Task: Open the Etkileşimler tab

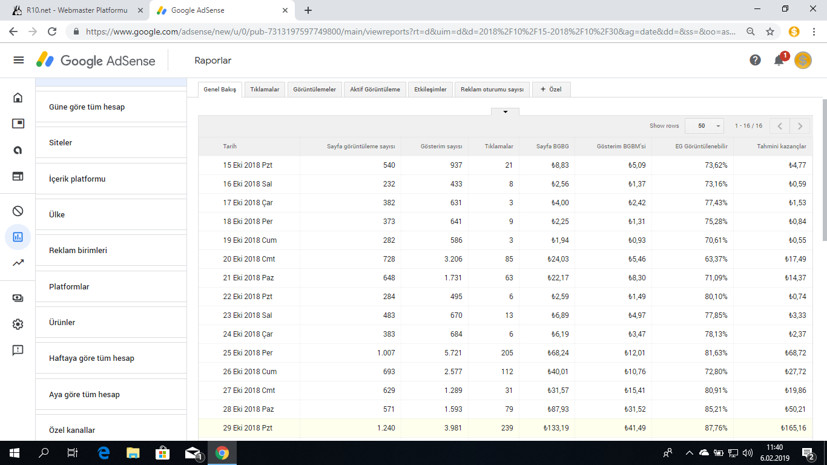Action: tap(430, 90)
